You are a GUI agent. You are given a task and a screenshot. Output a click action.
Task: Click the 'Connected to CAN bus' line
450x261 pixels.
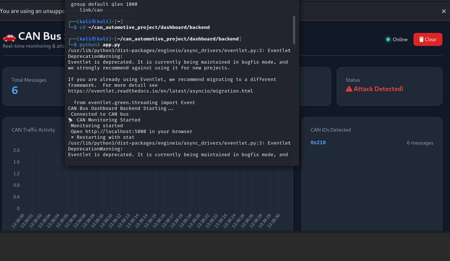100,114
